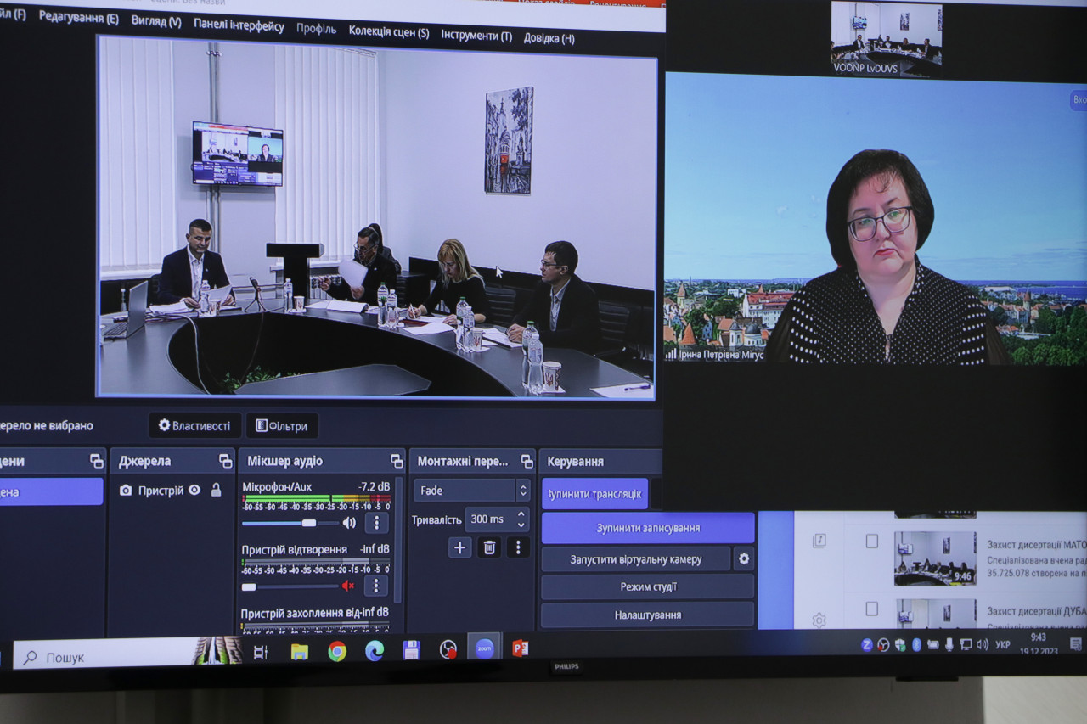
Task: Mute the Мікрофон/Aux speaker icon
Action: 348,522
